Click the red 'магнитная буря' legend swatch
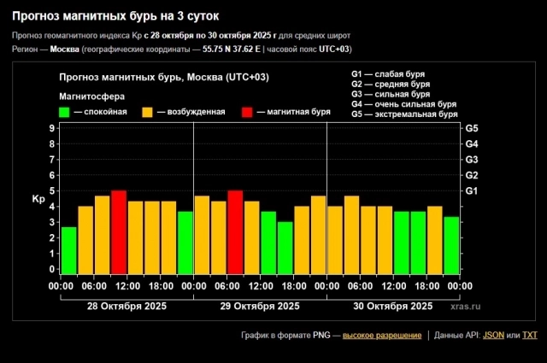Image resolution: width=547 pixels, height=363 pixels. [x=247, y=112]
